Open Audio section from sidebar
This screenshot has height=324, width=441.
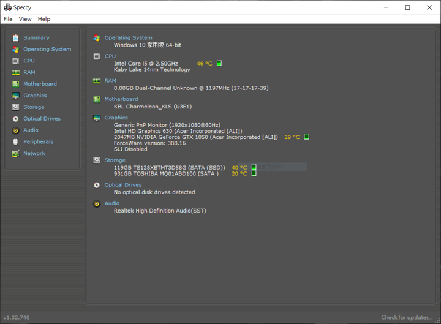click(x=31, y=130)
